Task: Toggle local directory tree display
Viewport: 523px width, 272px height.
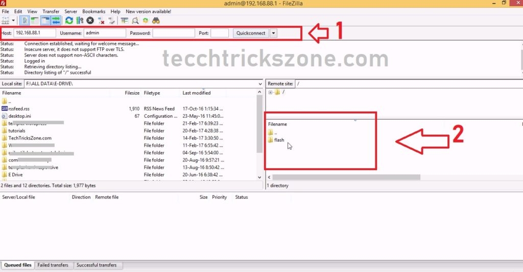Action: [35, 20]
